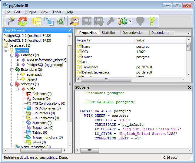Open the View menu

(44, 12)
